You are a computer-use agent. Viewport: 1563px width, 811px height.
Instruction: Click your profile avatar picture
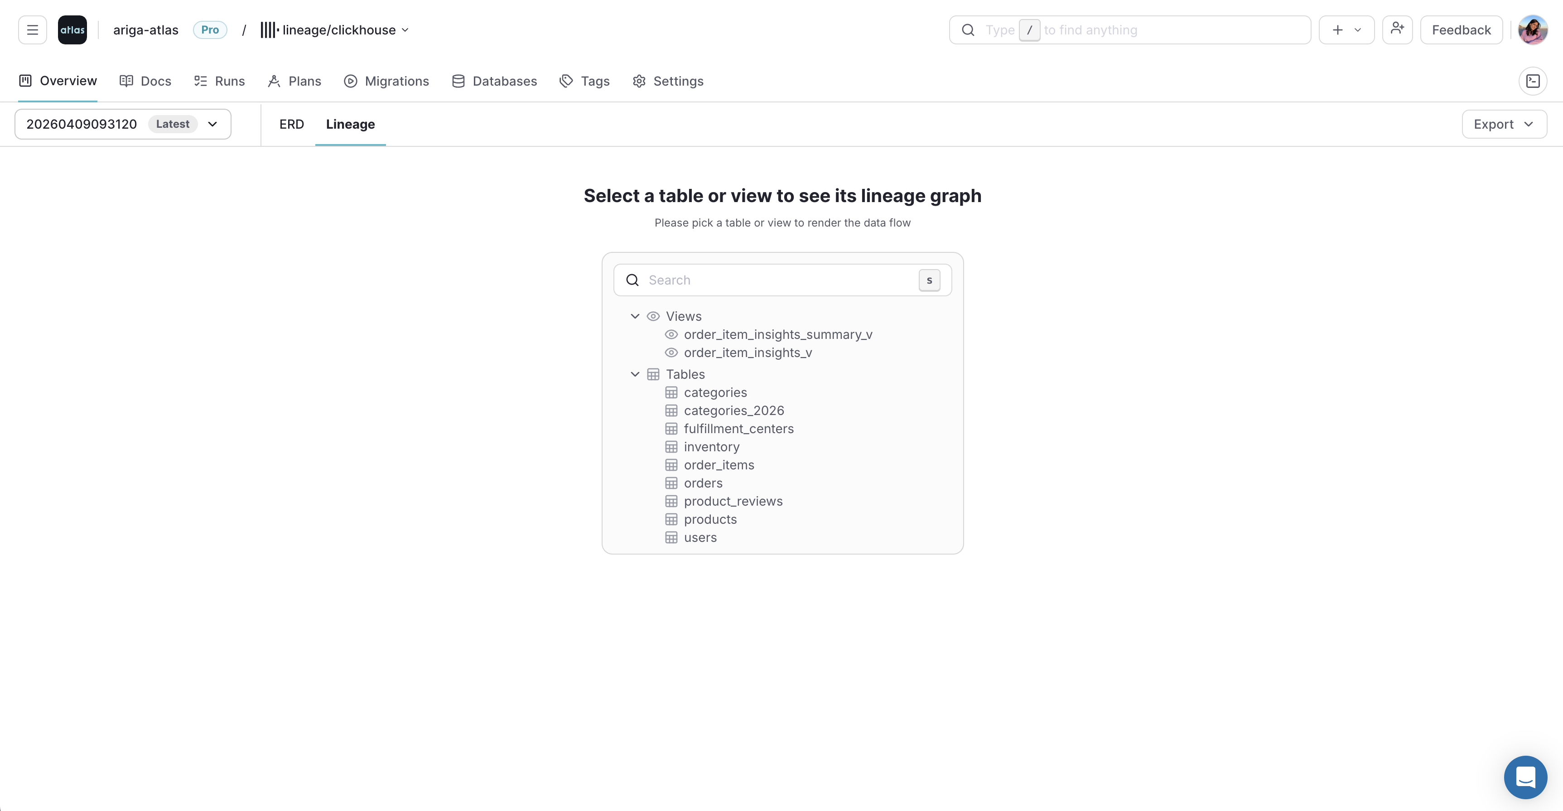point(1533,29)
